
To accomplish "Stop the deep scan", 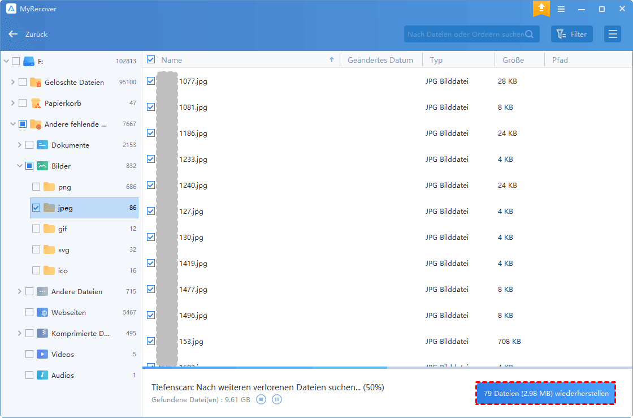I will [261, 399].
